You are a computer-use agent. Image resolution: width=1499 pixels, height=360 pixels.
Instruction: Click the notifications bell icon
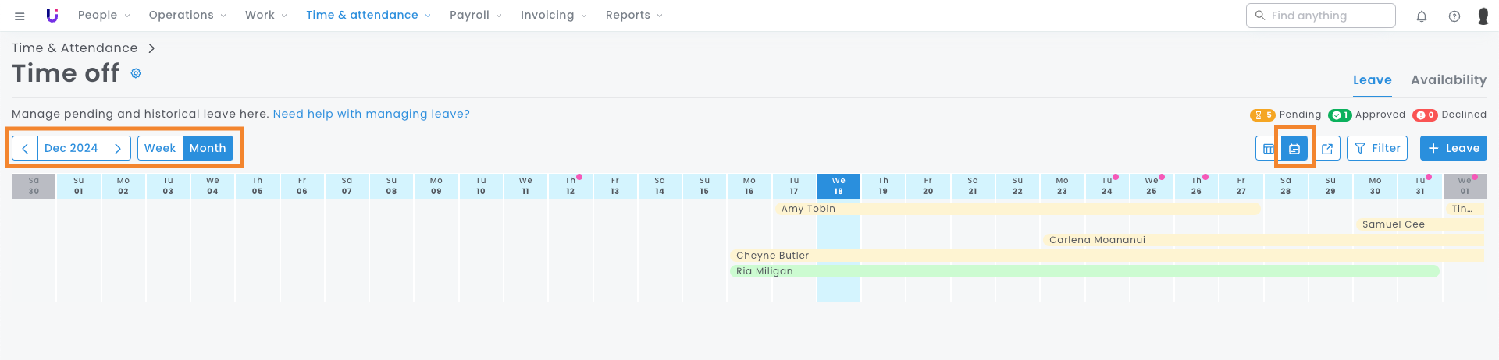coord(1422,16)
